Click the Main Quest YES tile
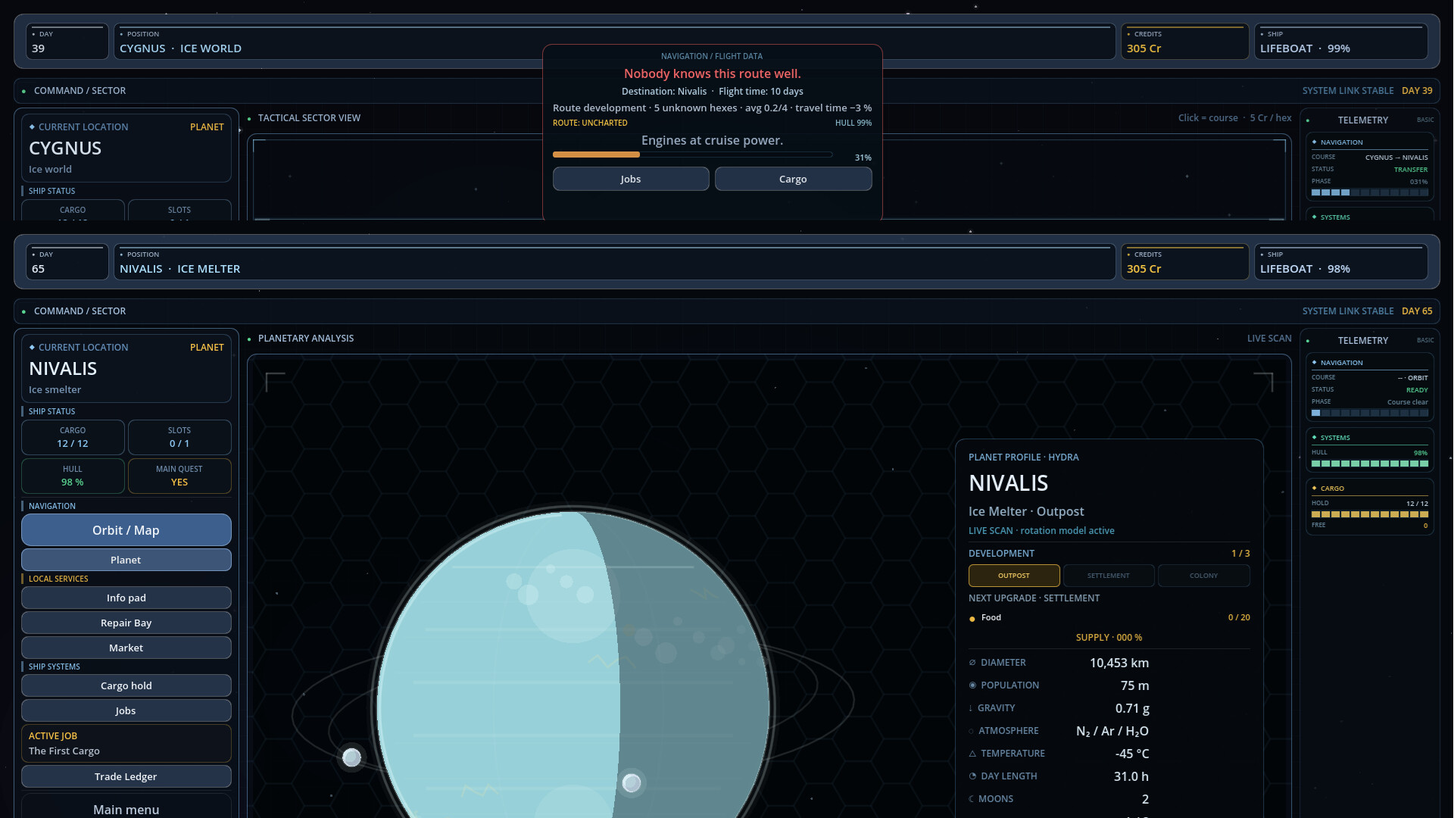Screen dimensions: 1454x818 pyautogui.click(x=179, y=476)
